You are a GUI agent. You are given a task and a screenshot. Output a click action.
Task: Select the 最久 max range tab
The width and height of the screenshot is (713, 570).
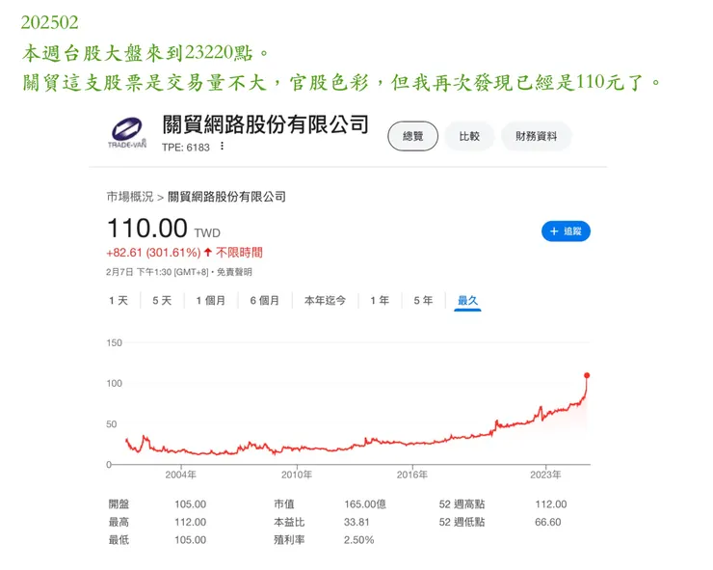(x=467, y=301)
